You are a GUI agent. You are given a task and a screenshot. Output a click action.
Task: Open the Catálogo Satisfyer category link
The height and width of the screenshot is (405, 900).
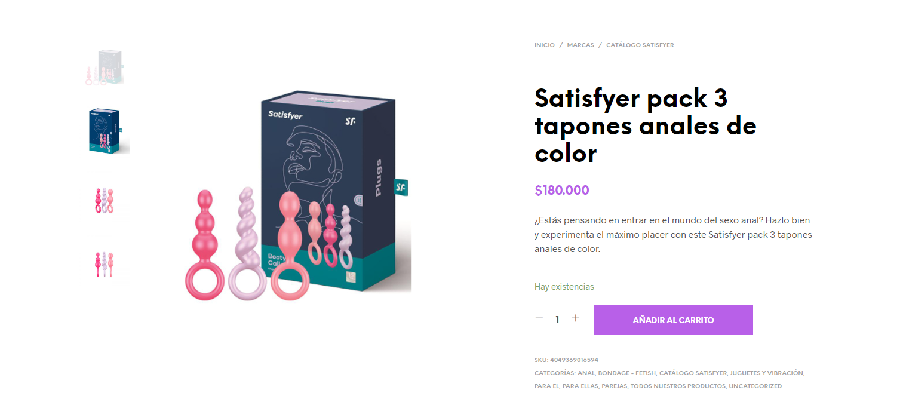693,373
